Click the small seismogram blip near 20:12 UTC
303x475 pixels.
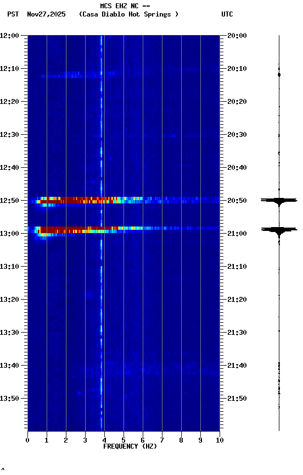tap(279, 75)
